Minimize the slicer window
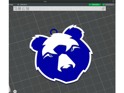 tap(110, 2)
